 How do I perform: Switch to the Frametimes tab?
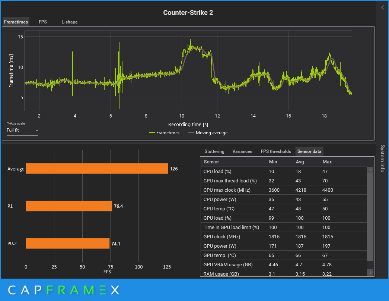click(16, 22)
